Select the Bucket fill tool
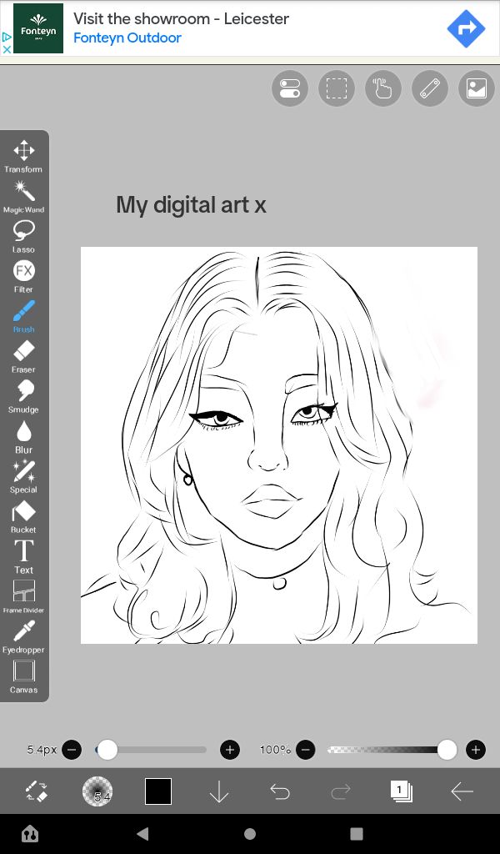The width and height of the screenshot is (500, 854). tap(23, 516)
